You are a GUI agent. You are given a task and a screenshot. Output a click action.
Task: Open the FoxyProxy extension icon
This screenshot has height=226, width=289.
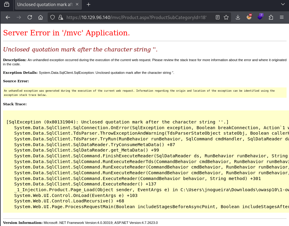click(x=249, y=17)
